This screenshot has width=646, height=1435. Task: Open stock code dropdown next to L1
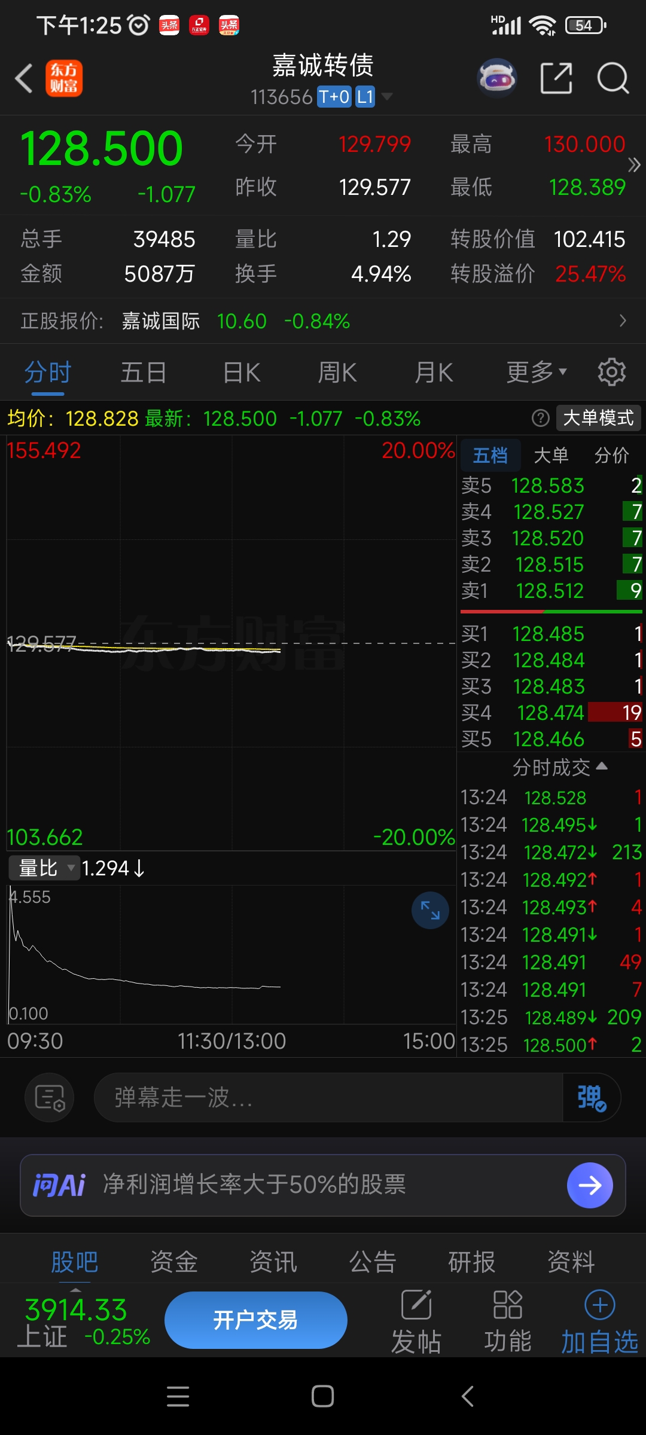pyautogui.click(x=387, y=96)
